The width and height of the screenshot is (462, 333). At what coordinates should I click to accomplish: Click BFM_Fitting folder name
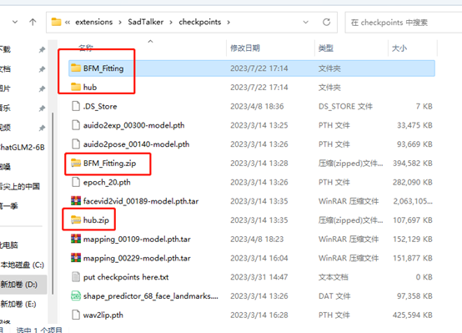[103, 68]
